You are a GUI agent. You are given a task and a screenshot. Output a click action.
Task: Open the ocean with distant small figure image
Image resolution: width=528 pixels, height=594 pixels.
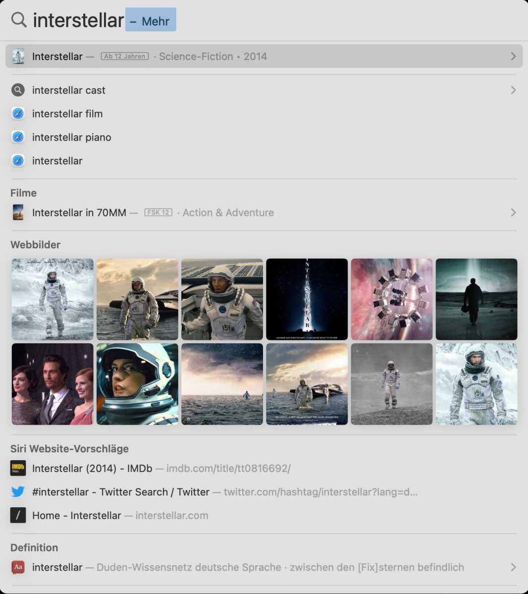click(x=222, y=384)
